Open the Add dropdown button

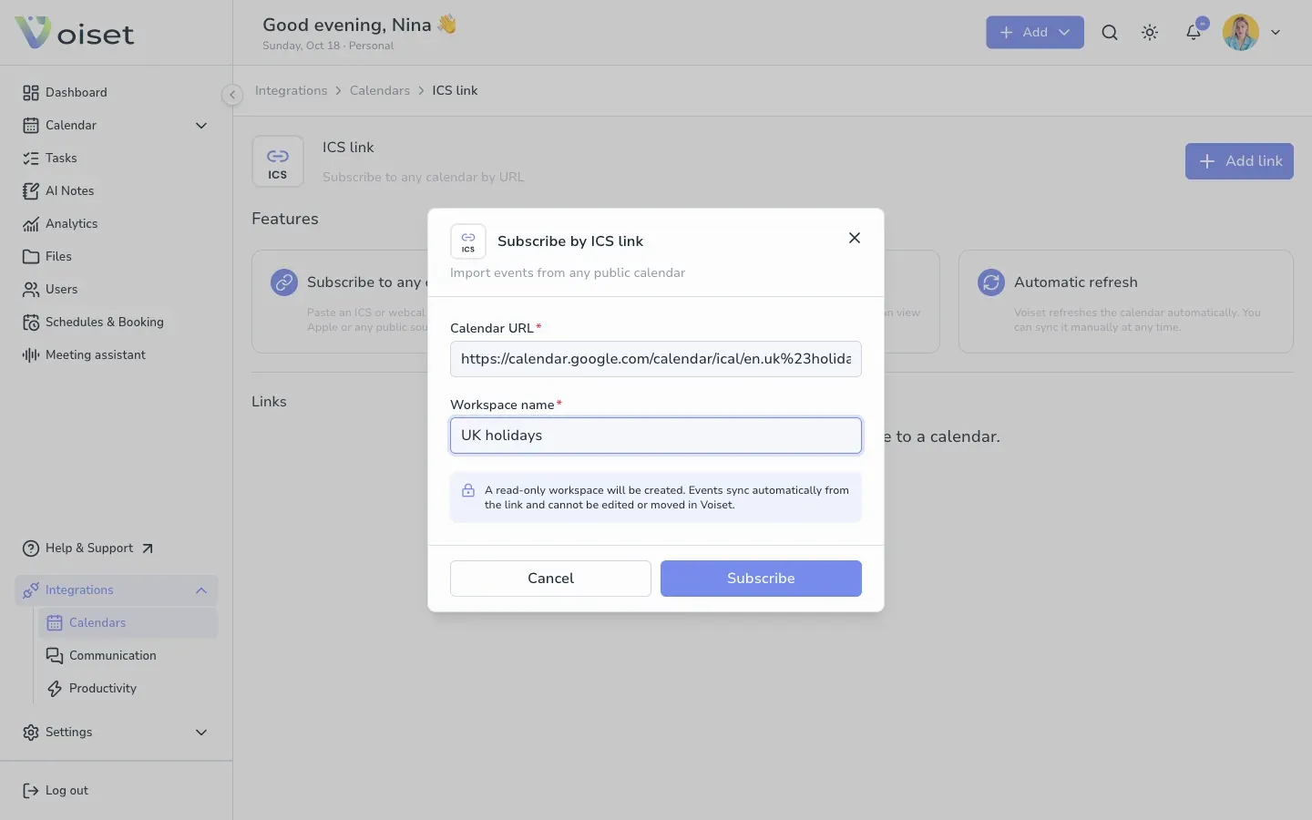pyautogui.click(x=1034, y=33)
